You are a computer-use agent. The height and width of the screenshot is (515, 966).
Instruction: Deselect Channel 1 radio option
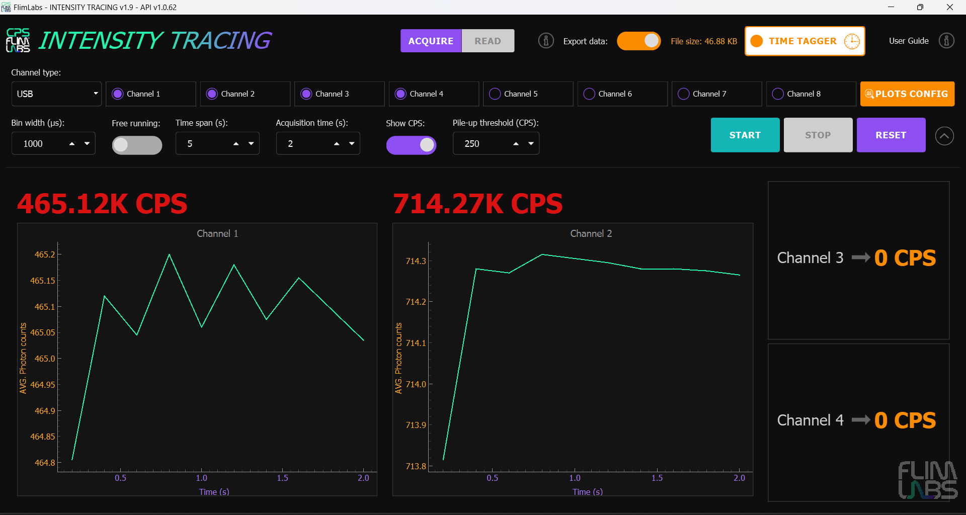tap(118, 94)
